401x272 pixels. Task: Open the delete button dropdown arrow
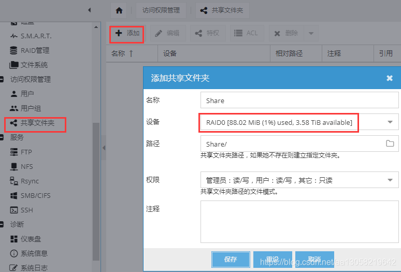click(311, 33)
